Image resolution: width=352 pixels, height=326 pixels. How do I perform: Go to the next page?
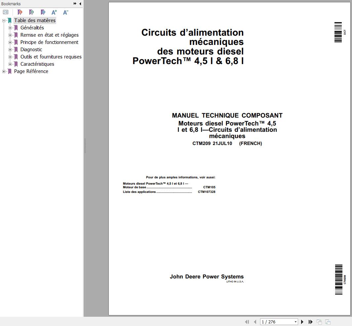tap(302, 322)
